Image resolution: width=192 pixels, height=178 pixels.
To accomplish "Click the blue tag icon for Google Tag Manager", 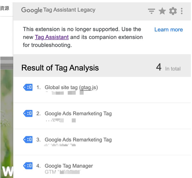I will [28, 166].
